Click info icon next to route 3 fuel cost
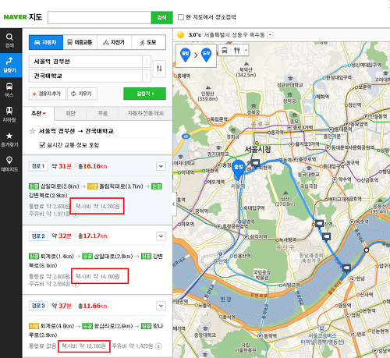Viewport: 390px width, 358px height. 158,346
